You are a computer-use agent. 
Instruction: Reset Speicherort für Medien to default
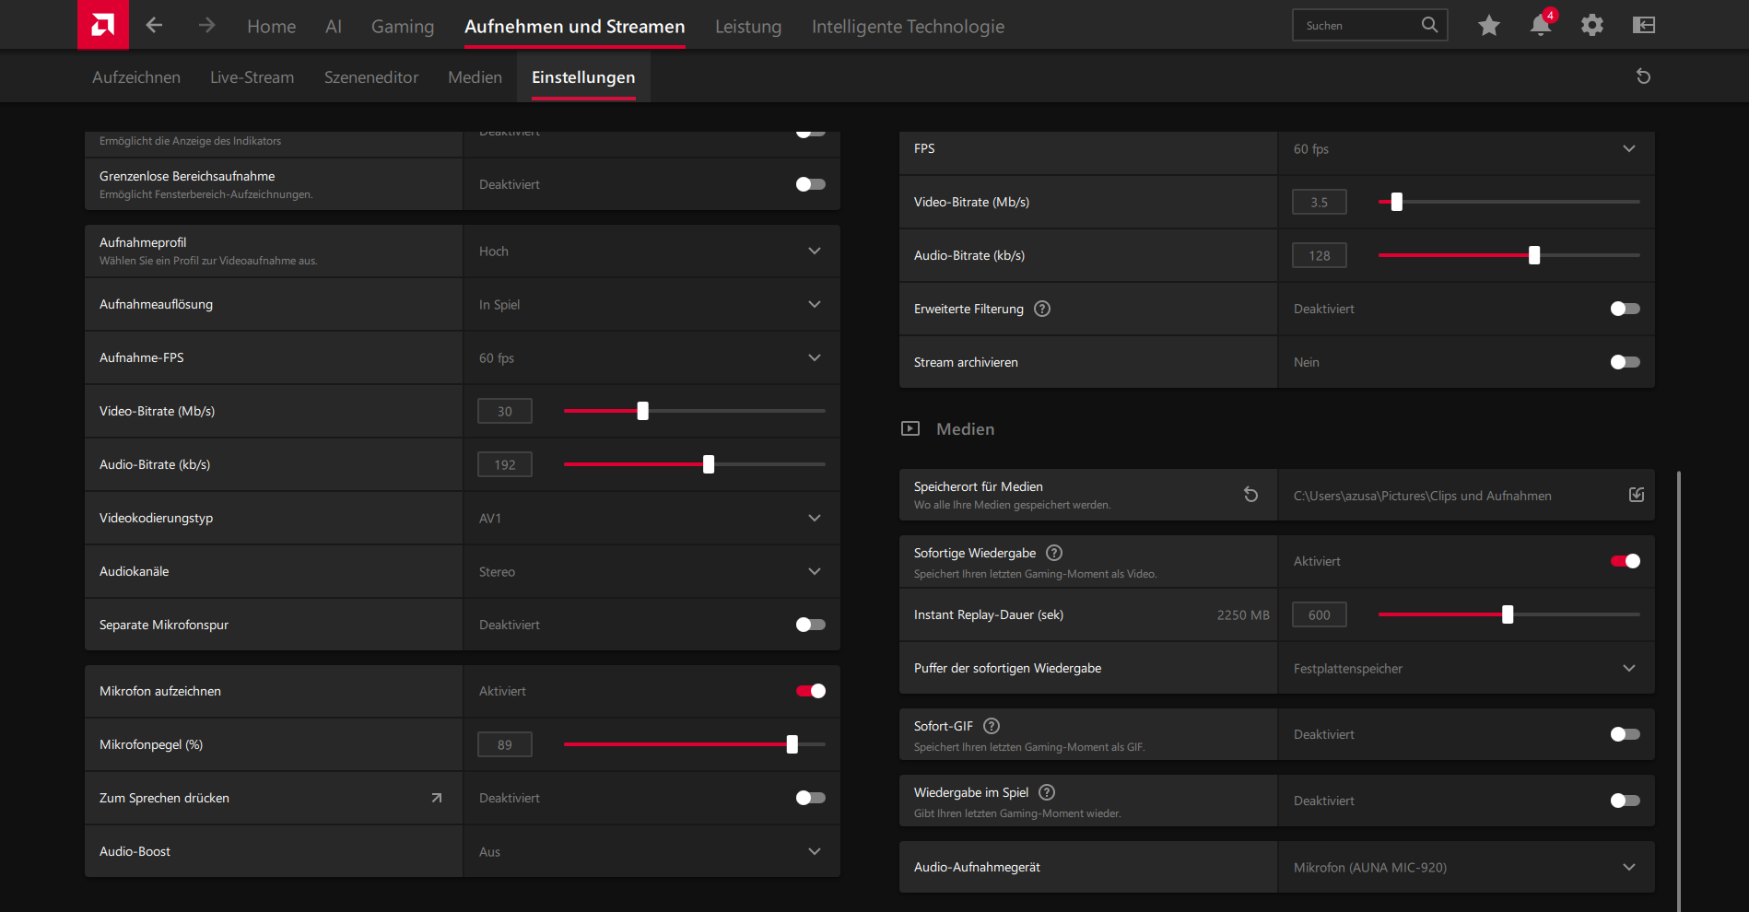pos(1250,495)
